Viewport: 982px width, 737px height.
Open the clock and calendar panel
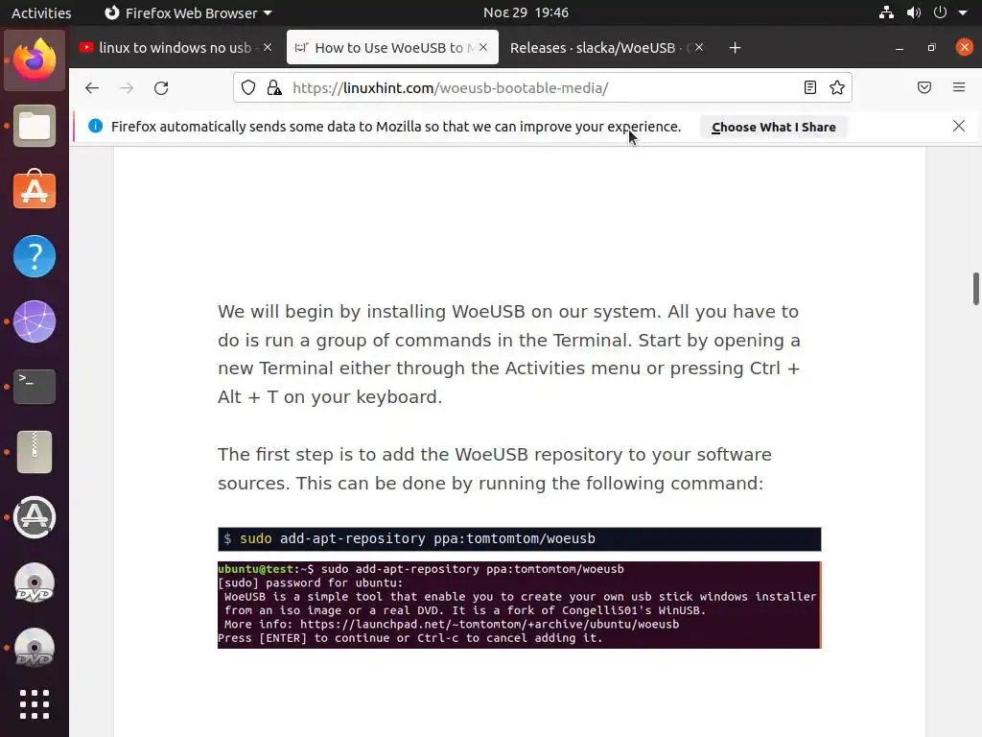(x=526, y=12)
